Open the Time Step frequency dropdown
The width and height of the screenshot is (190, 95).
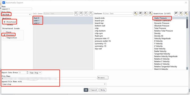click(35, 73)
